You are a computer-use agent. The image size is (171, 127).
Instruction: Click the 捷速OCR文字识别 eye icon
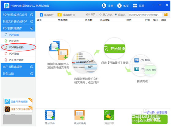7,109
